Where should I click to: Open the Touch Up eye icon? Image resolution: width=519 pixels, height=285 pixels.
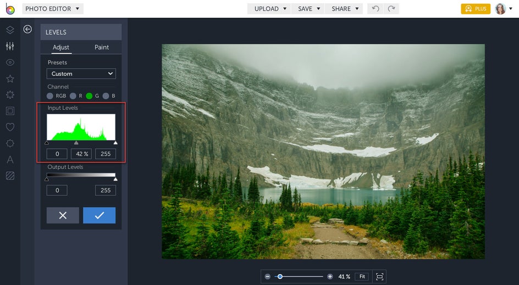tap(10, 63)
